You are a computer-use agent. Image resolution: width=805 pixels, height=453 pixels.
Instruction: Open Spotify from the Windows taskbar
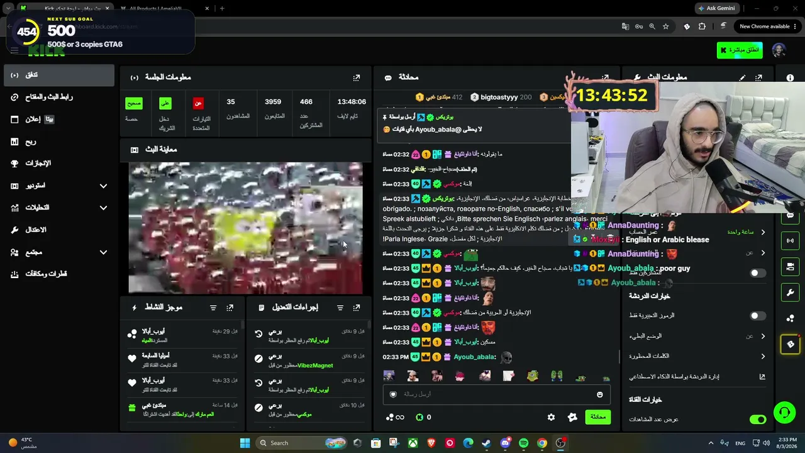[524, 443]
